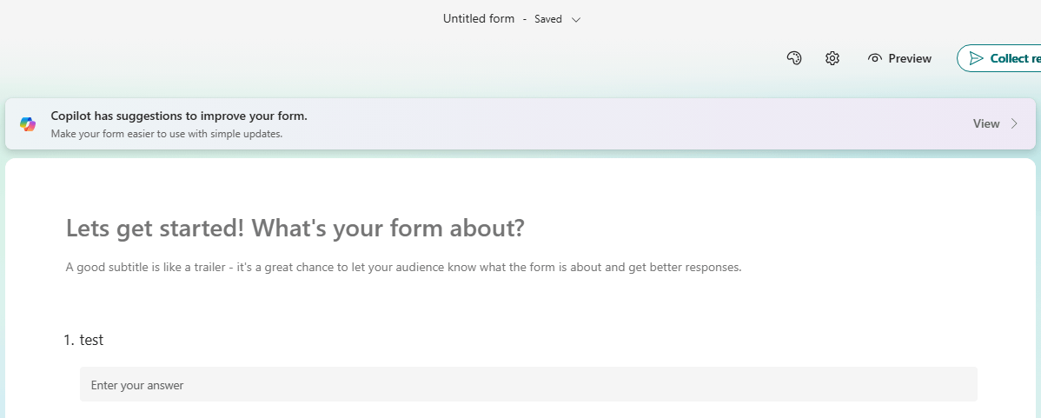Click the Collect responses button label
The width and height of the screenshot is (1041, 418).
click(1015, 58)
